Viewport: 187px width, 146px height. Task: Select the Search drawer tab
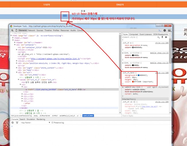[22, 119]
